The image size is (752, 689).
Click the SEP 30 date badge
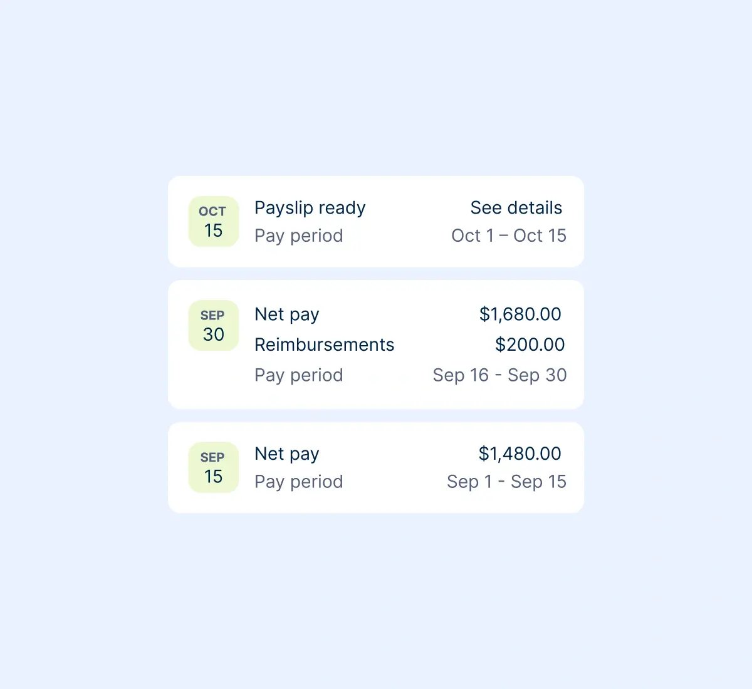point(213,326)
